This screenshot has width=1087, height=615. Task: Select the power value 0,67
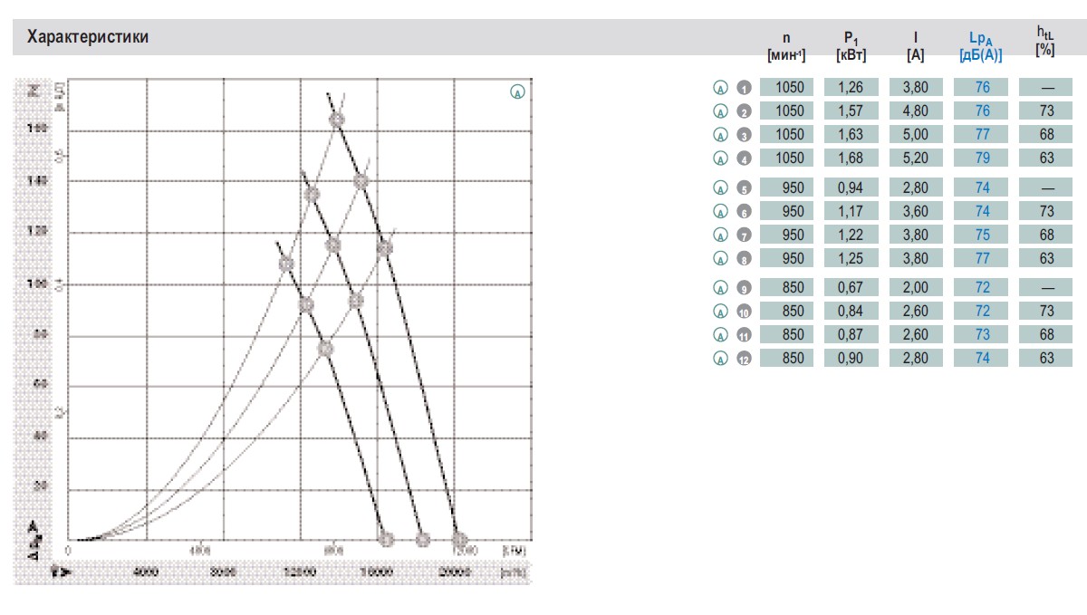pyautogui.click(x=851, y=288)
